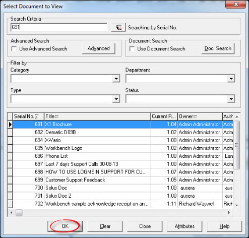Click the search-by field selector icon
The image size is (249, 238).
pos(118,27)
